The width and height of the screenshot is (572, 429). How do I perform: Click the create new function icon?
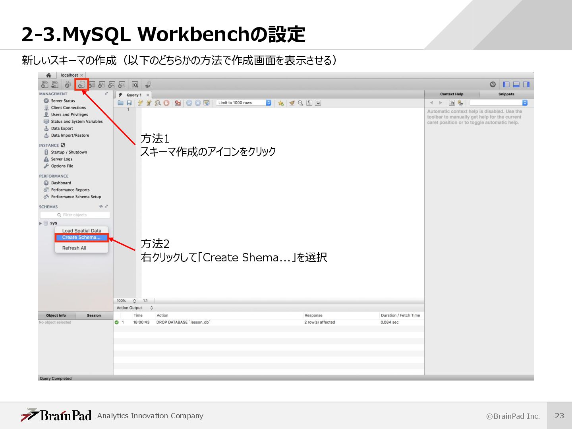coord(122,85)
